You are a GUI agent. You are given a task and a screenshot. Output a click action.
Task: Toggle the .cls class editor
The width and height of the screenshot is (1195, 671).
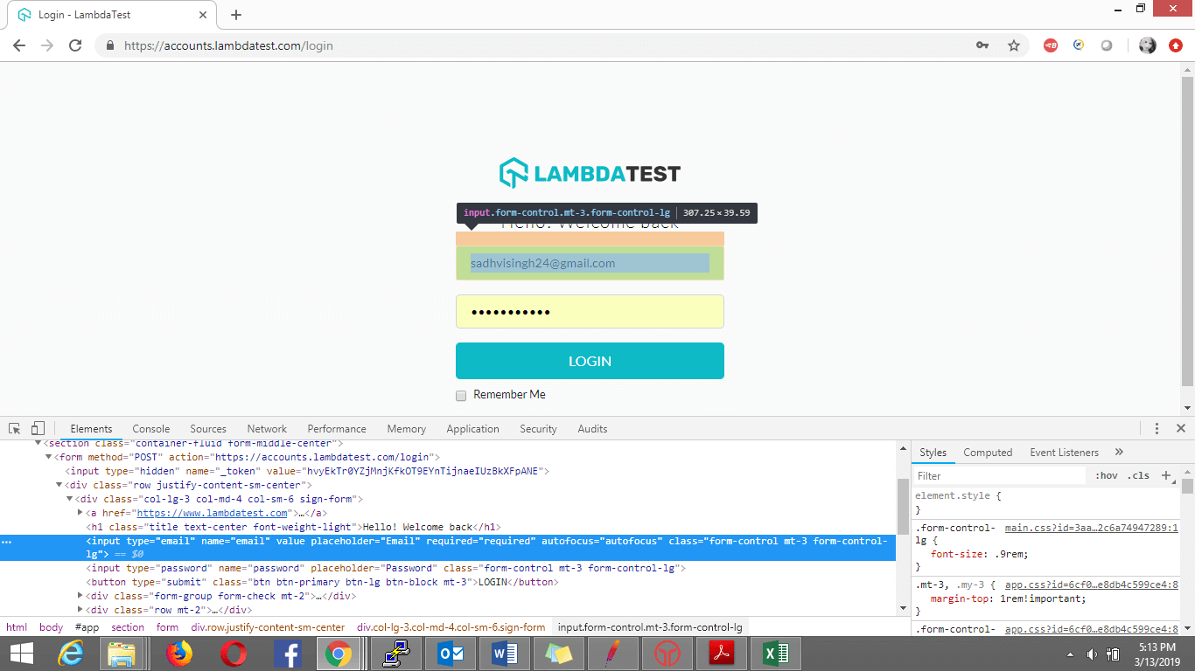coord(1138,475)
